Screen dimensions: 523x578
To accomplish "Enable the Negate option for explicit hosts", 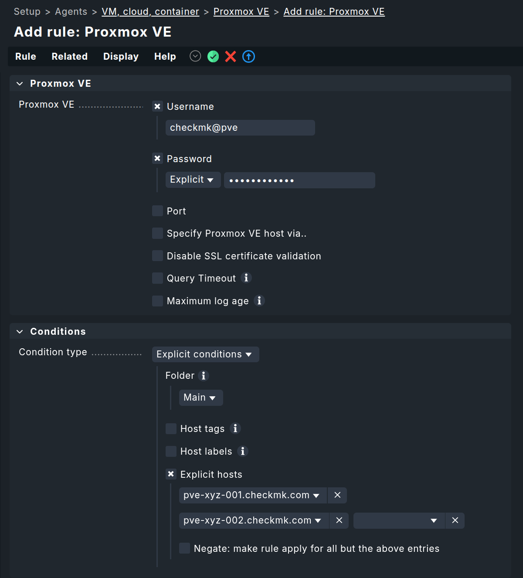I will tap(184, 548).
